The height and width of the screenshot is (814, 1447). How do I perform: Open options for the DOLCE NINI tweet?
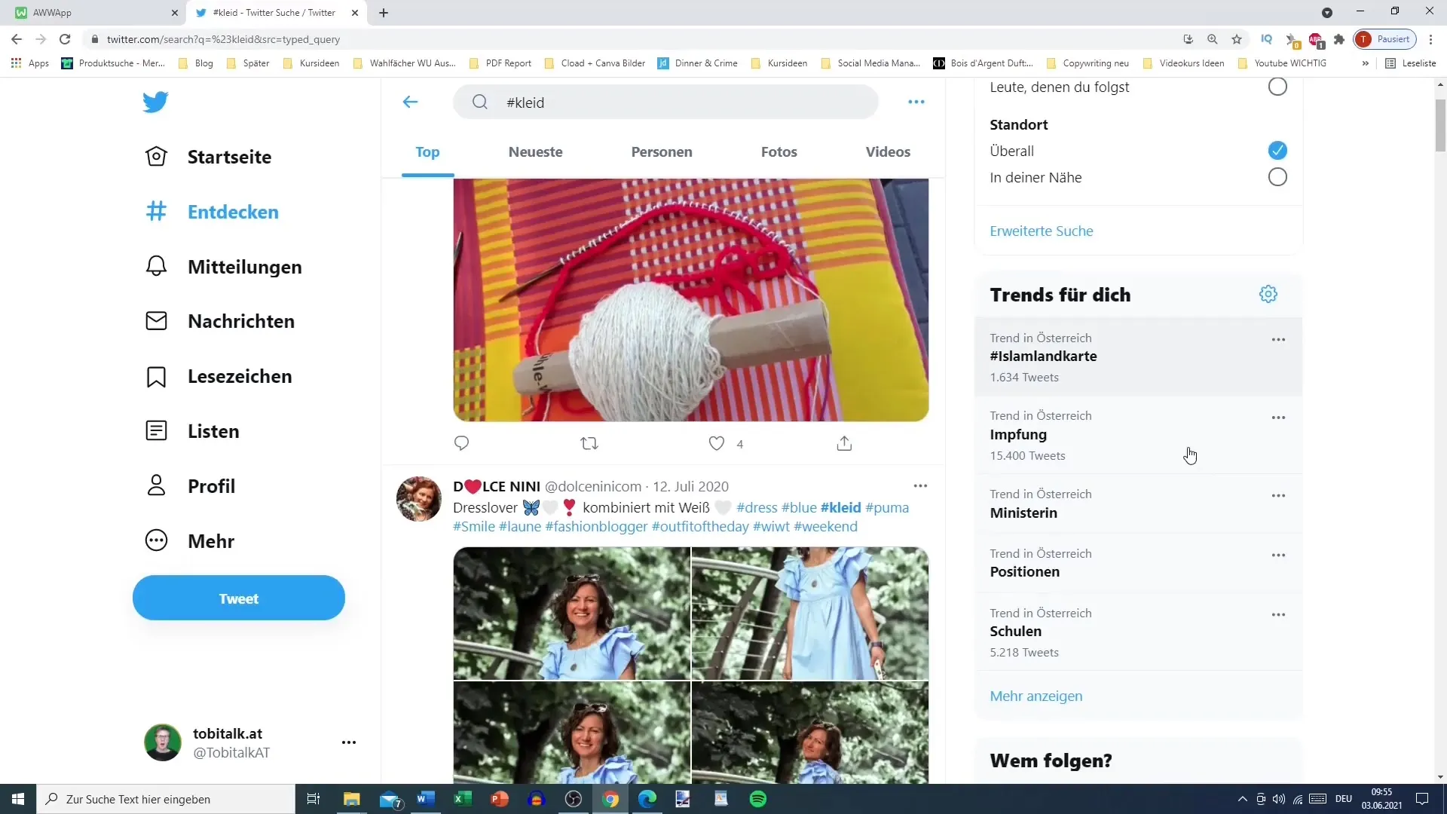[920, 486]
